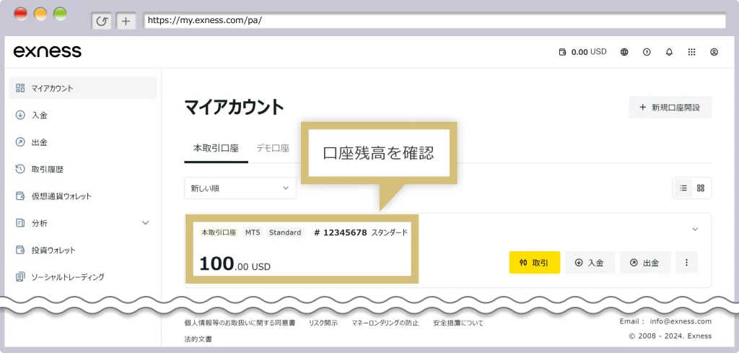Open a new browser tab with plus

pos(126,21)
